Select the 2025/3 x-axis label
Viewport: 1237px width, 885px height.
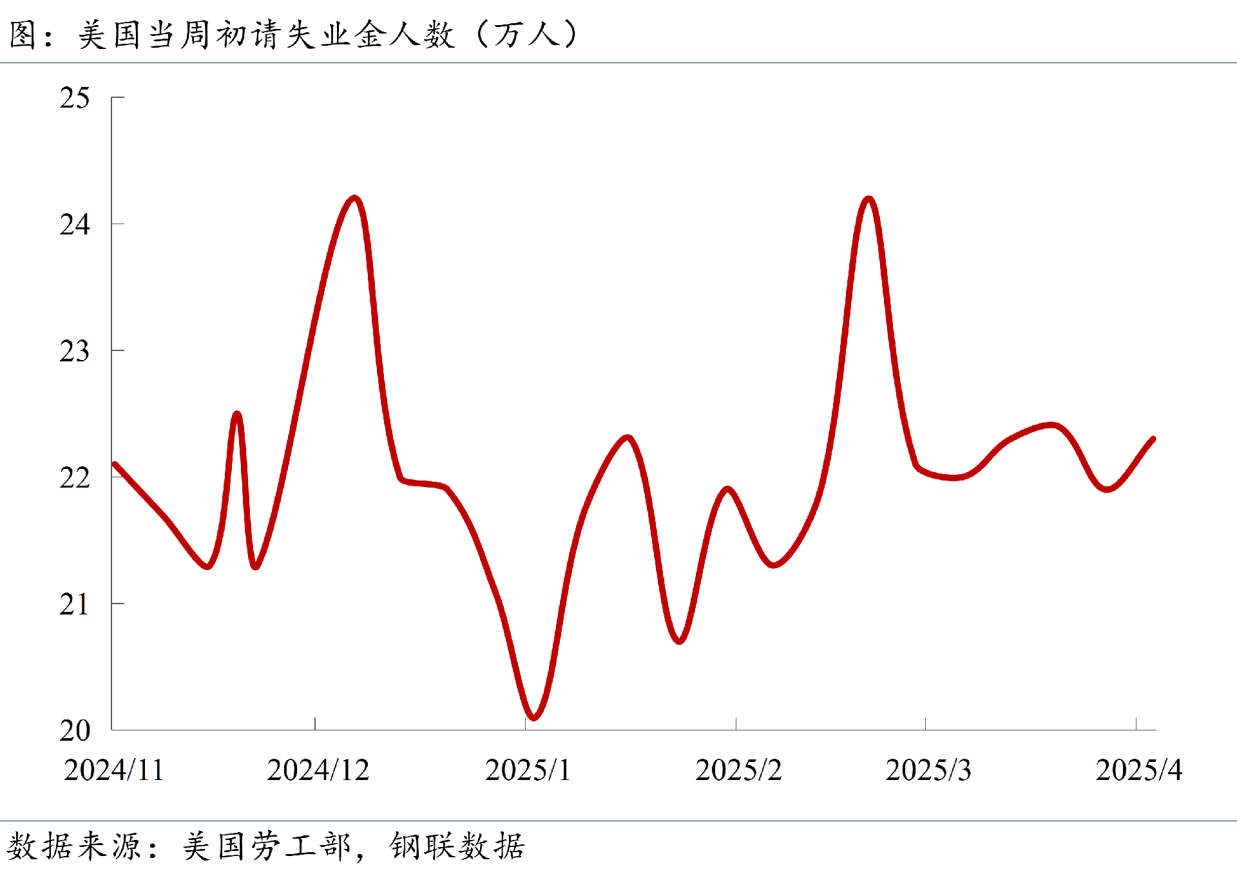coord(928,770)
